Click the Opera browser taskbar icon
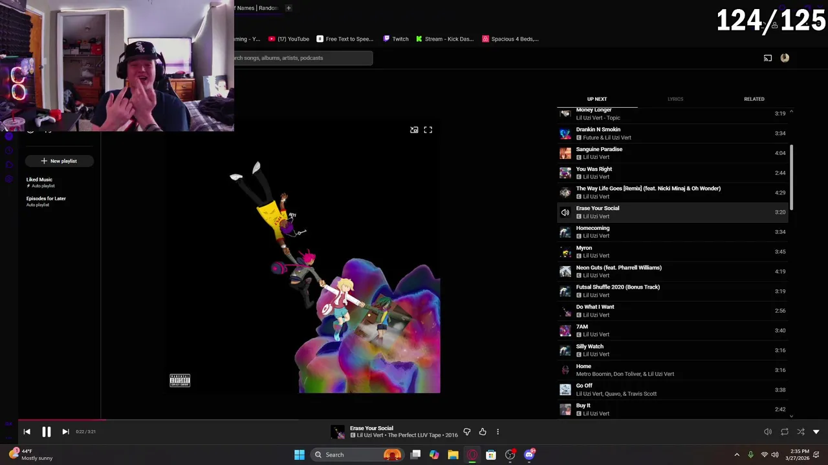828x465 pixels. [472, 455]
